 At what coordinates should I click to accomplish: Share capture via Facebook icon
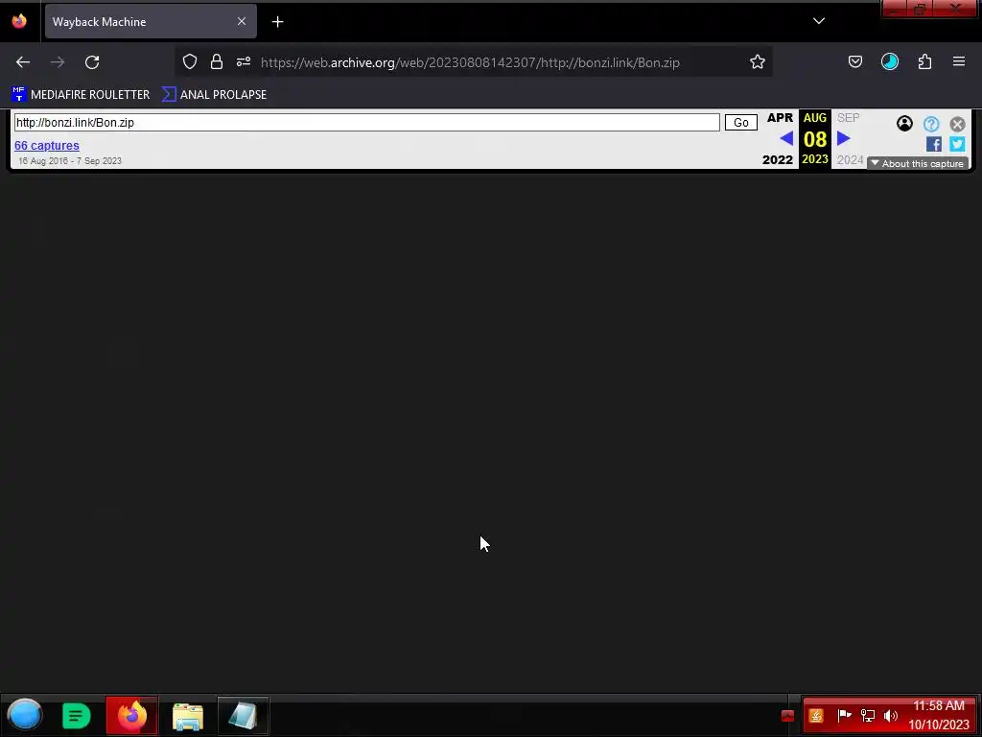click(934, 144)
